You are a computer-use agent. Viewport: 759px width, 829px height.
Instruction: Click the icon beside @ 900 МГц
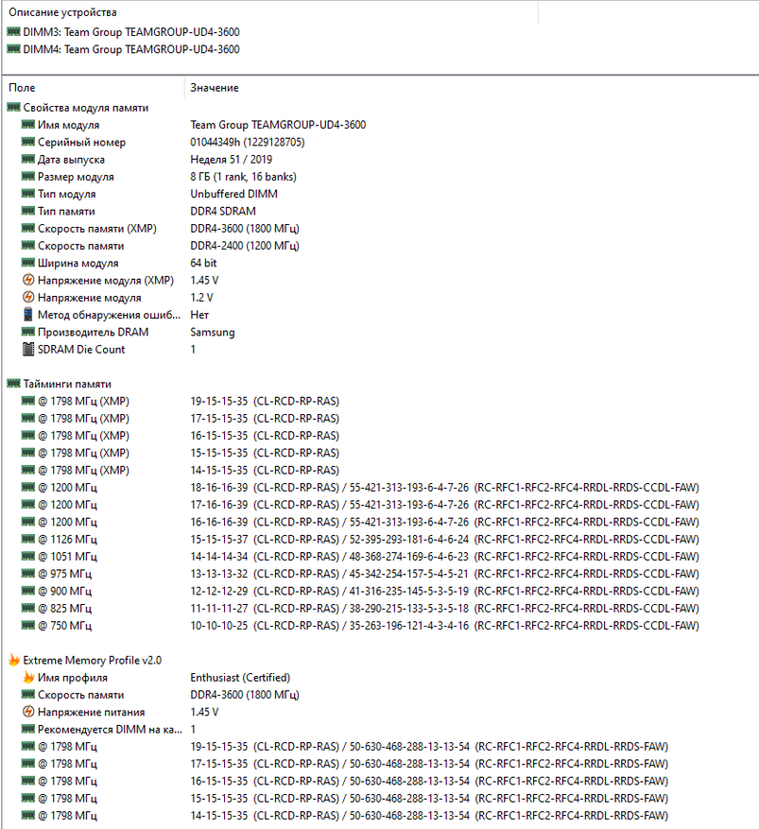point(28,591)
